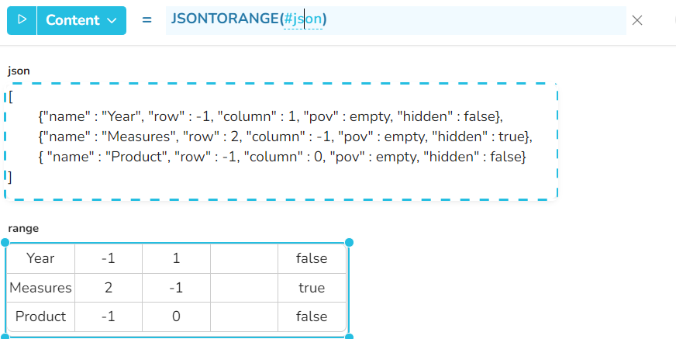676x339 pixels.
Task: Select the json block text area
Action: point(282,141)
